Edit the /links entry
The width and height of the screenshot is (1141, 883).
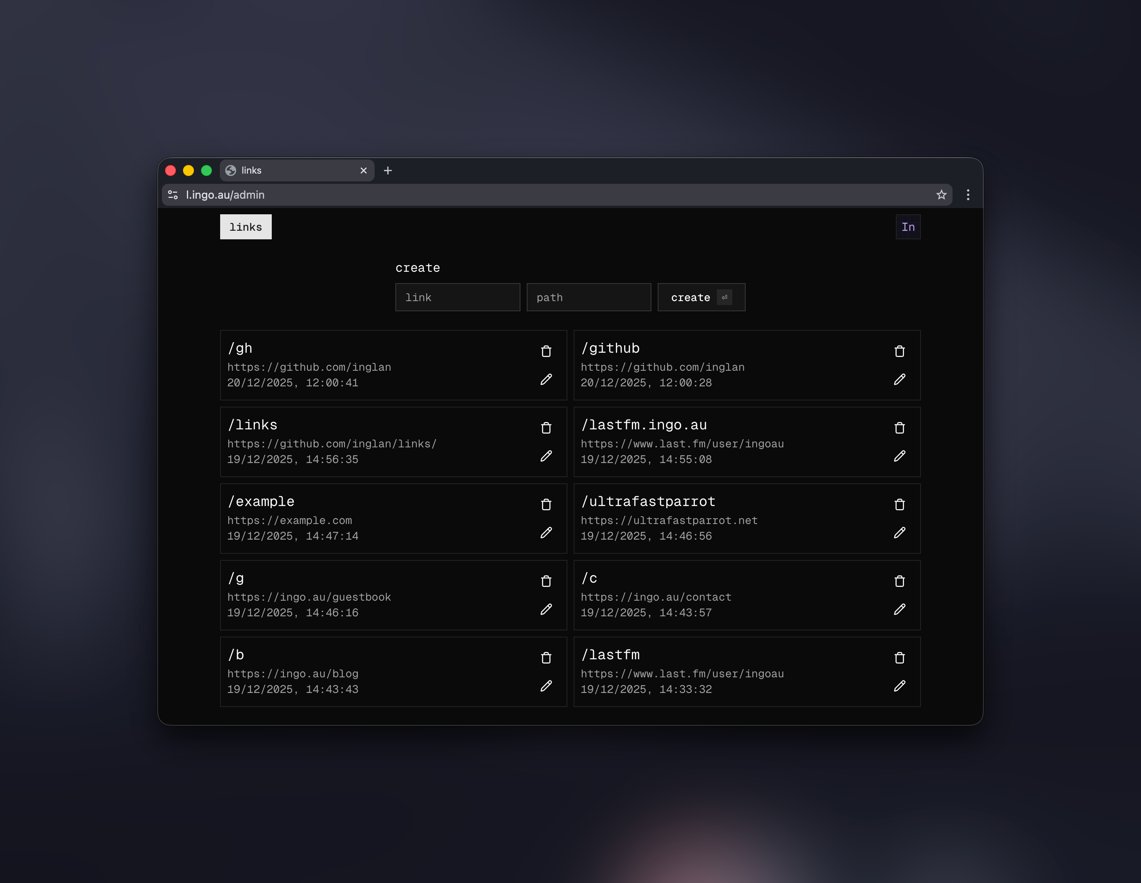coord(546,456)
